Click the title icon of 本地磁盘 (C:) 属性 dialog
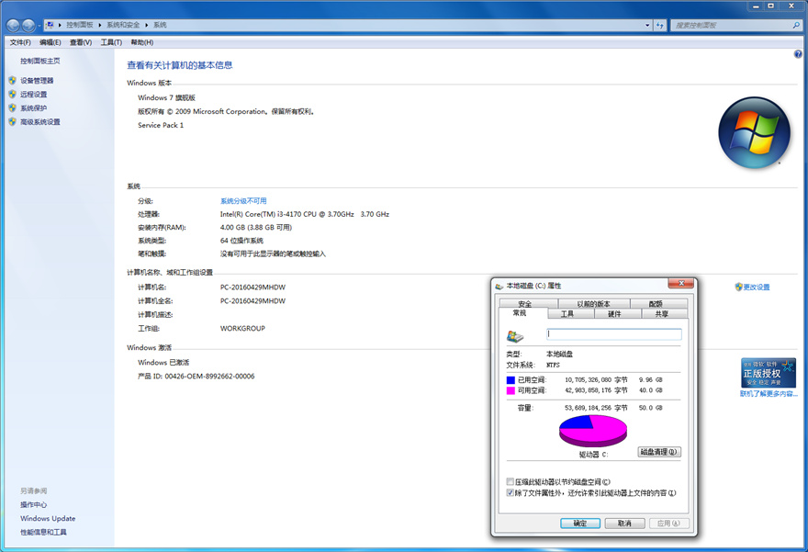This screenshot has width=808, height=552. (499, 286)
